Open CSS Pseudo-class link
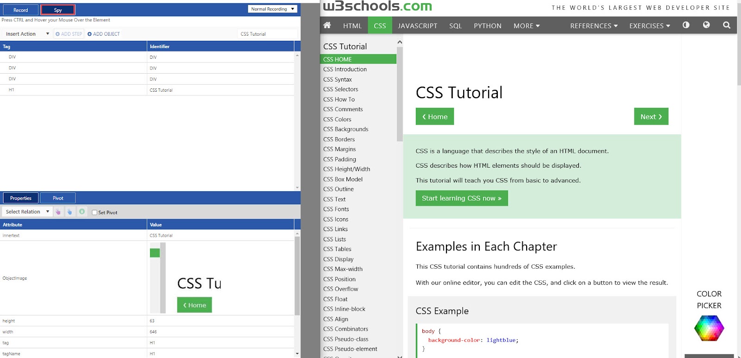This screenshot has width=741, height=358. (346, 339)
